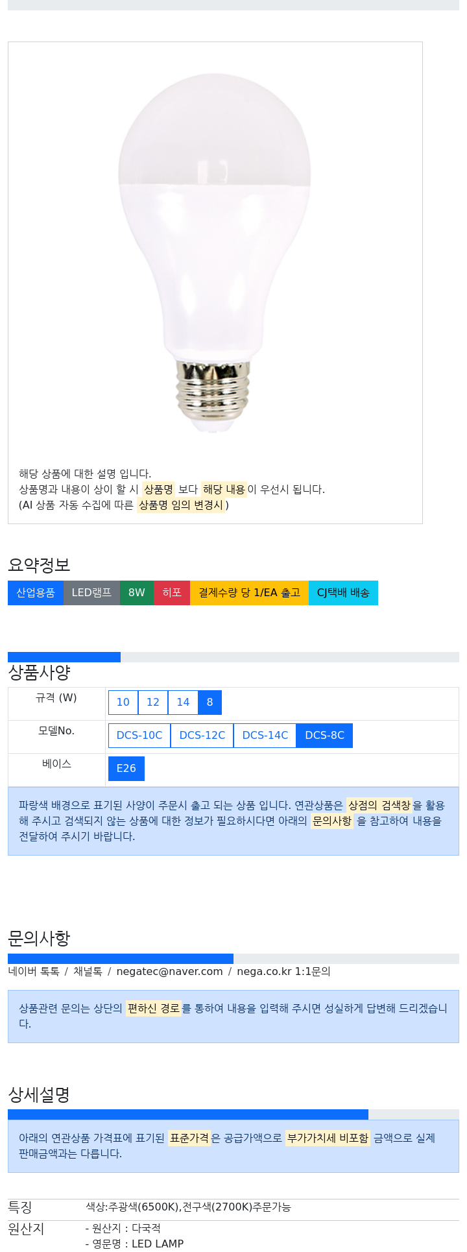Image resolution: width=467 pixels, height=1252 pixels.
Task: Pick model DCS-10C
Action: (139, 736)
